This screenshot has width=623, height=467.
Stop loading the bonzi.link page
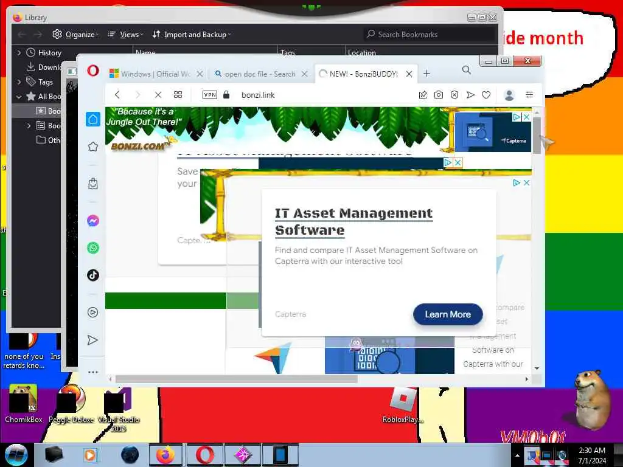pyautogui.click(x=158, y=94)
